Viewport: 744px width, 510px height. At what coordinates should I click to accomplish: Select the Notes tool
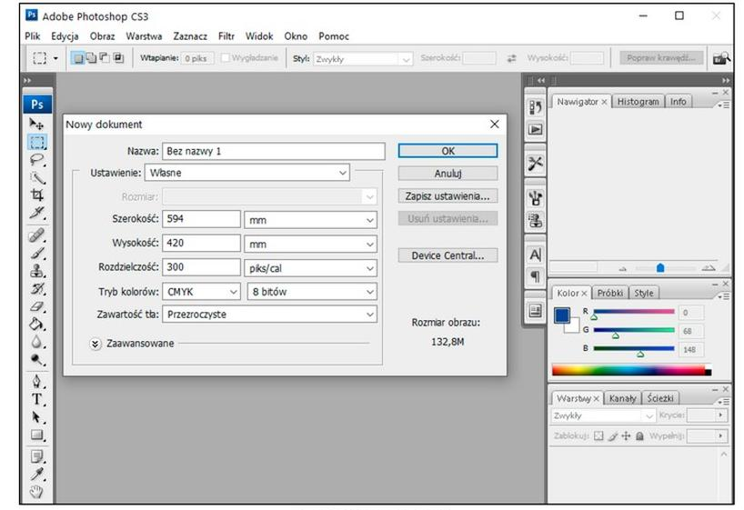point(37,457)
